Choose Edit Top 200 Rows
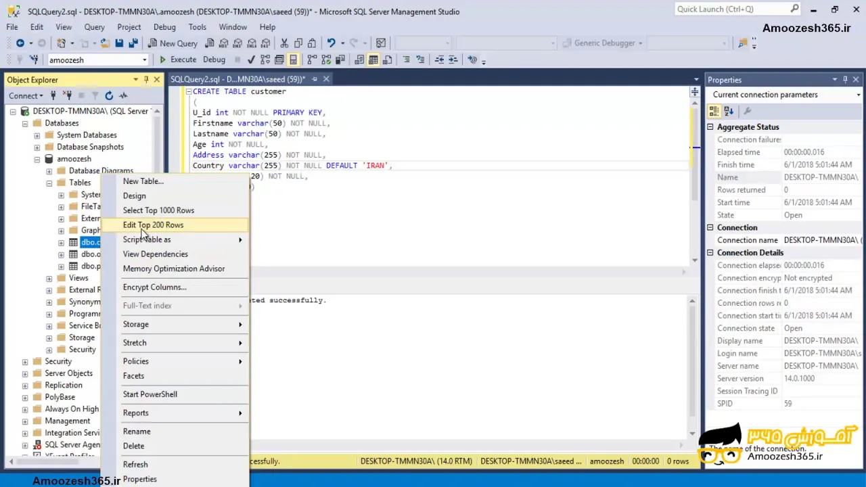This screenshot has width=866, height=487. pyautogui.click(x=175, y=225)
